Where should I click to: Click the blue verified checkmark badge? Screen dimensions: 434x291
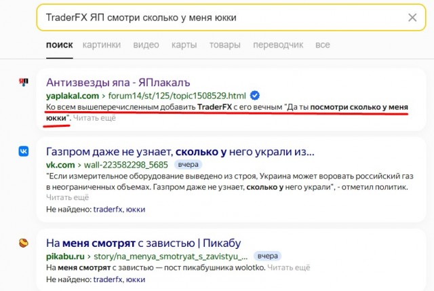255,96
